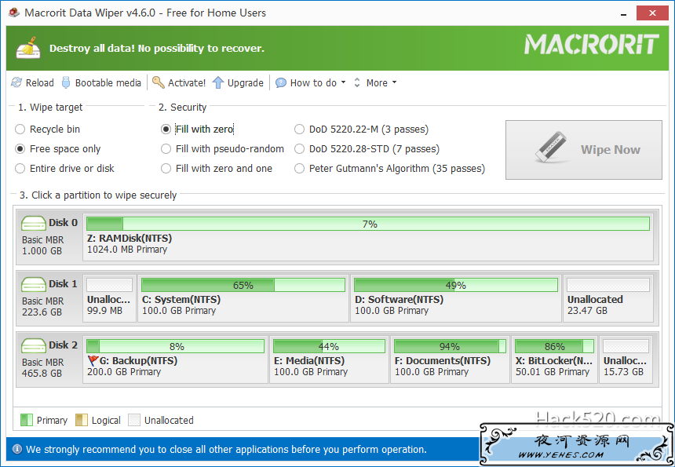Click the info icon in status bar
675x467 pixels.
tap(17, 450)
